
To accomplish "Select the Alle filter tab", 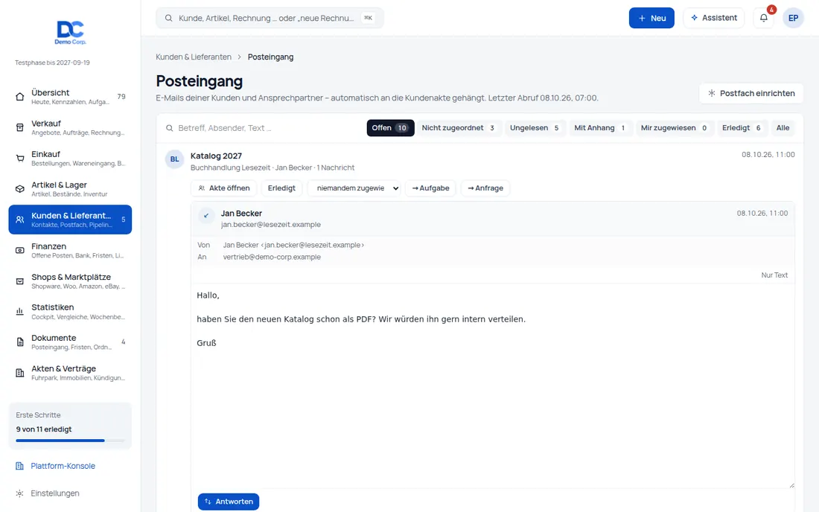I will pyautogui.click(x=783, y=128).
